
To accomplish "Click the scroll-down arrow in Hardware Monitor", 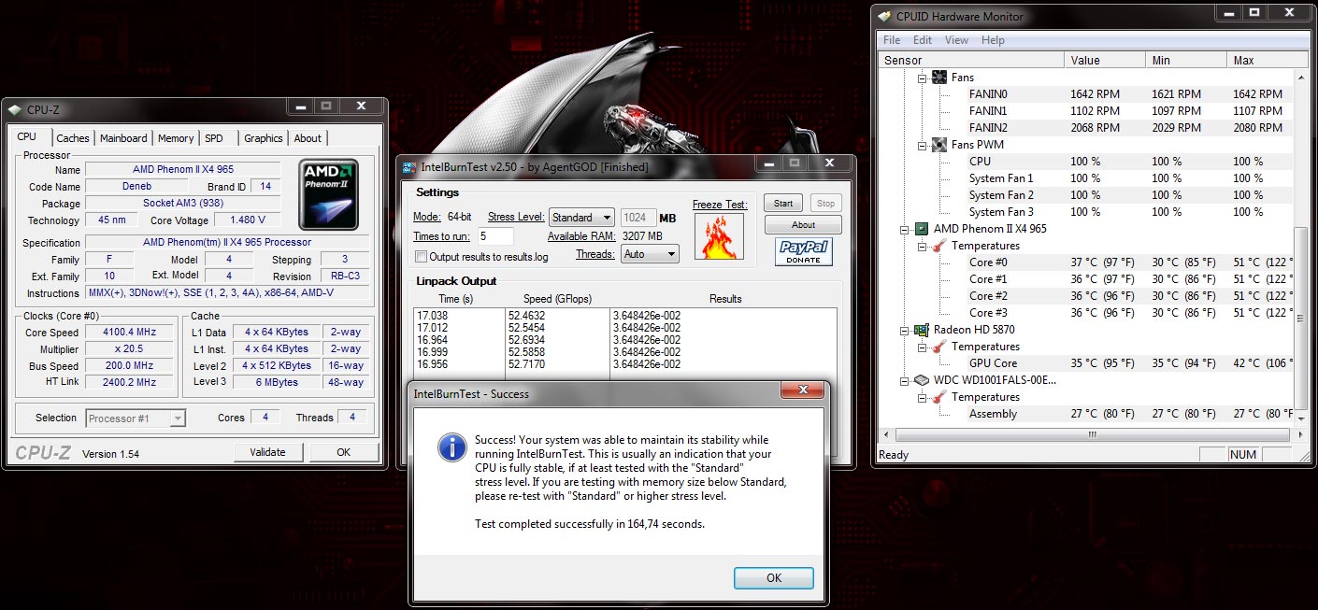I will click(1302, 418).
